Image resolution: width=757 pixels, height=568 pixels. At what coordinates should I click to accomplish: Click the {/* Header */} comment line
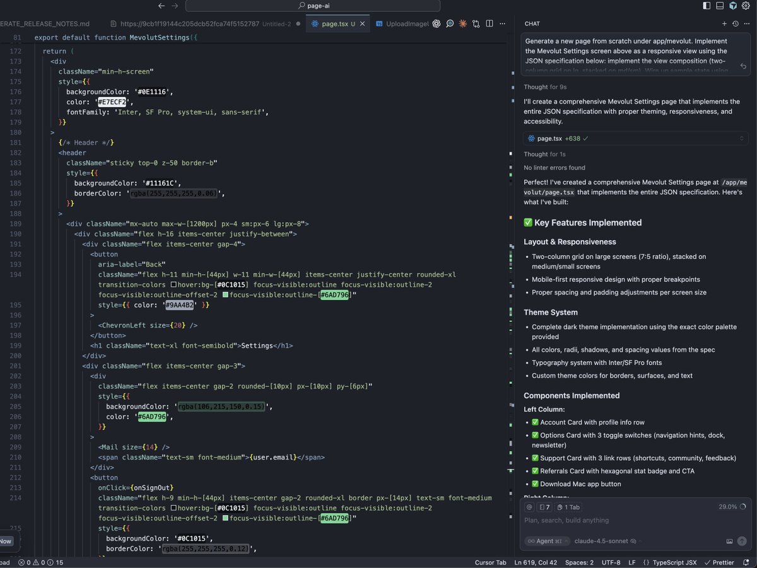(86, 142)
